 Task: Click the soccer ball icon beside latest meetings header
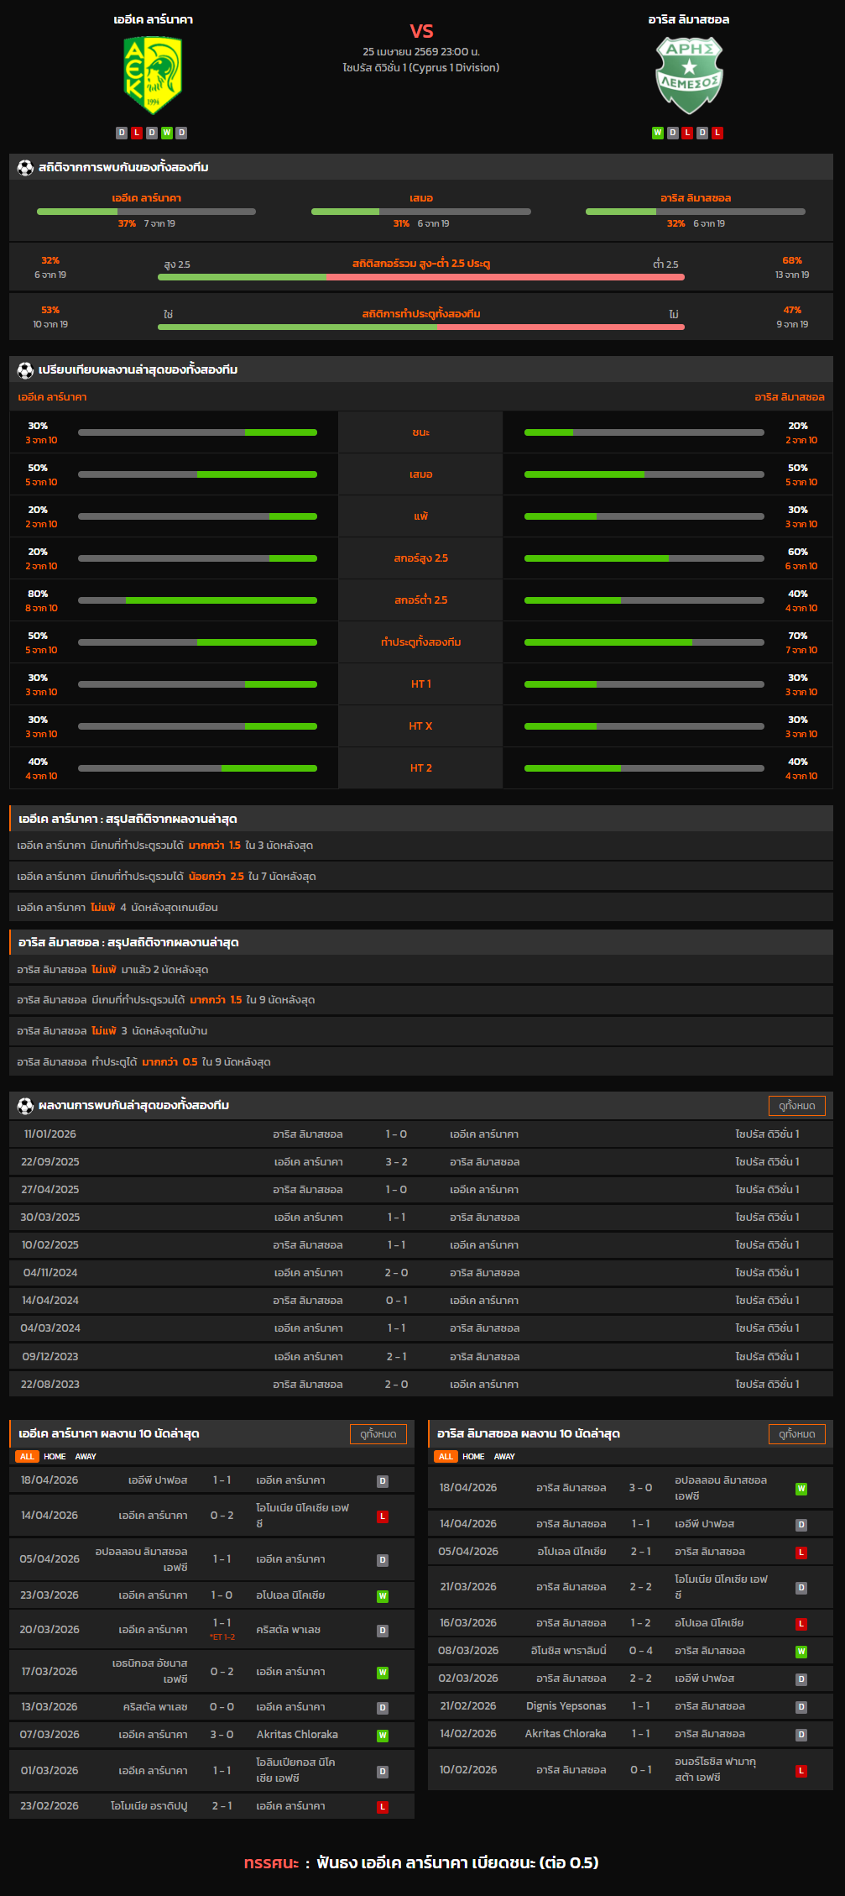[x=25, y=1105]
